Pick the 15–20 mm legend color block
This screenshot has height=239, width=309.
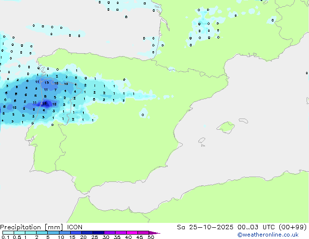[x=76, y=233]
